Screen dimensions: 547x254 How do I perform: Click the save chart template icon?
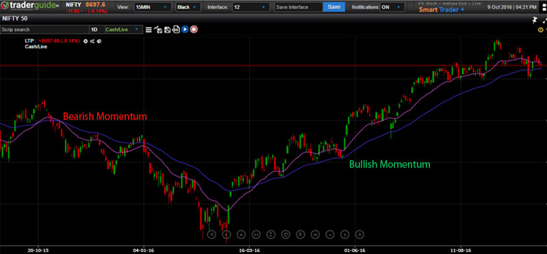(158, 29)
